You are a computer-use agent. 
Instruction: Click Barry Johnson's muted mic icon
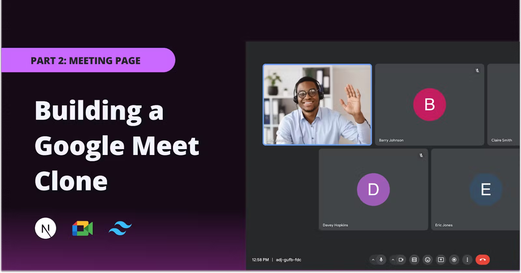click(477, 71)
